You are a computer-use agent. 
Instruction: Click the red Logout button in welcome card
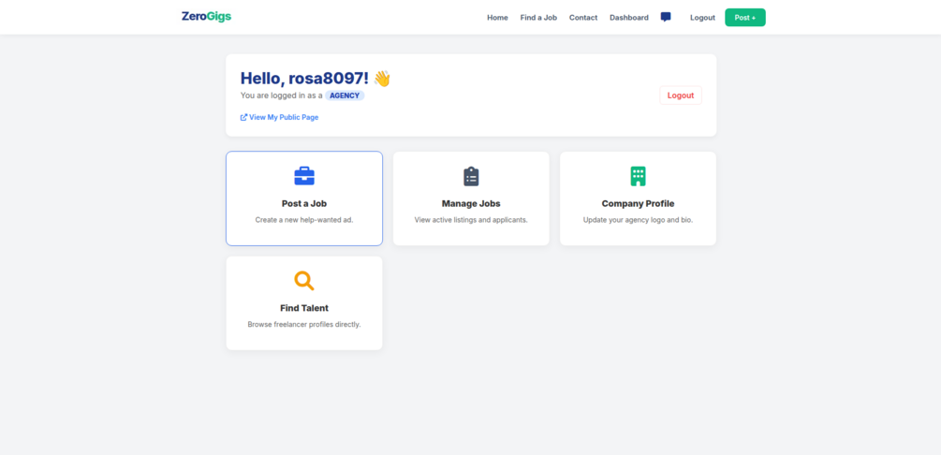coord(681,95)
